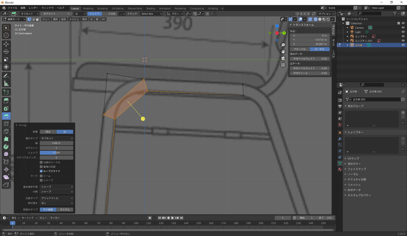Open the Material properties tab icon
Viewport: 407px width, 236px height.
point(340,169)
